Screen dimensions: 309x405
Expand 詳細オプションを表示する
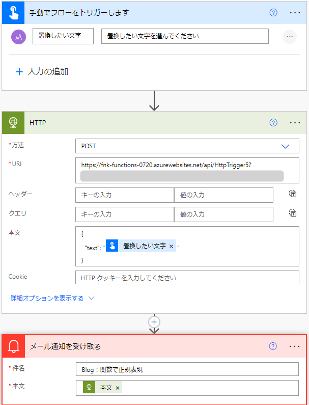pyautogui.click(x=47, y=299)
